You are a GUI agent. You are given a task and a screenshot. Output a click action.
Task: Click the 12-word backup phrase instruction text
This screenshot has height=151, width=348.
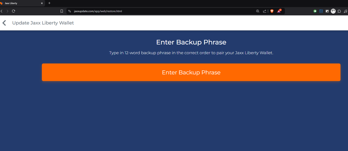click(x=191, y=53)
